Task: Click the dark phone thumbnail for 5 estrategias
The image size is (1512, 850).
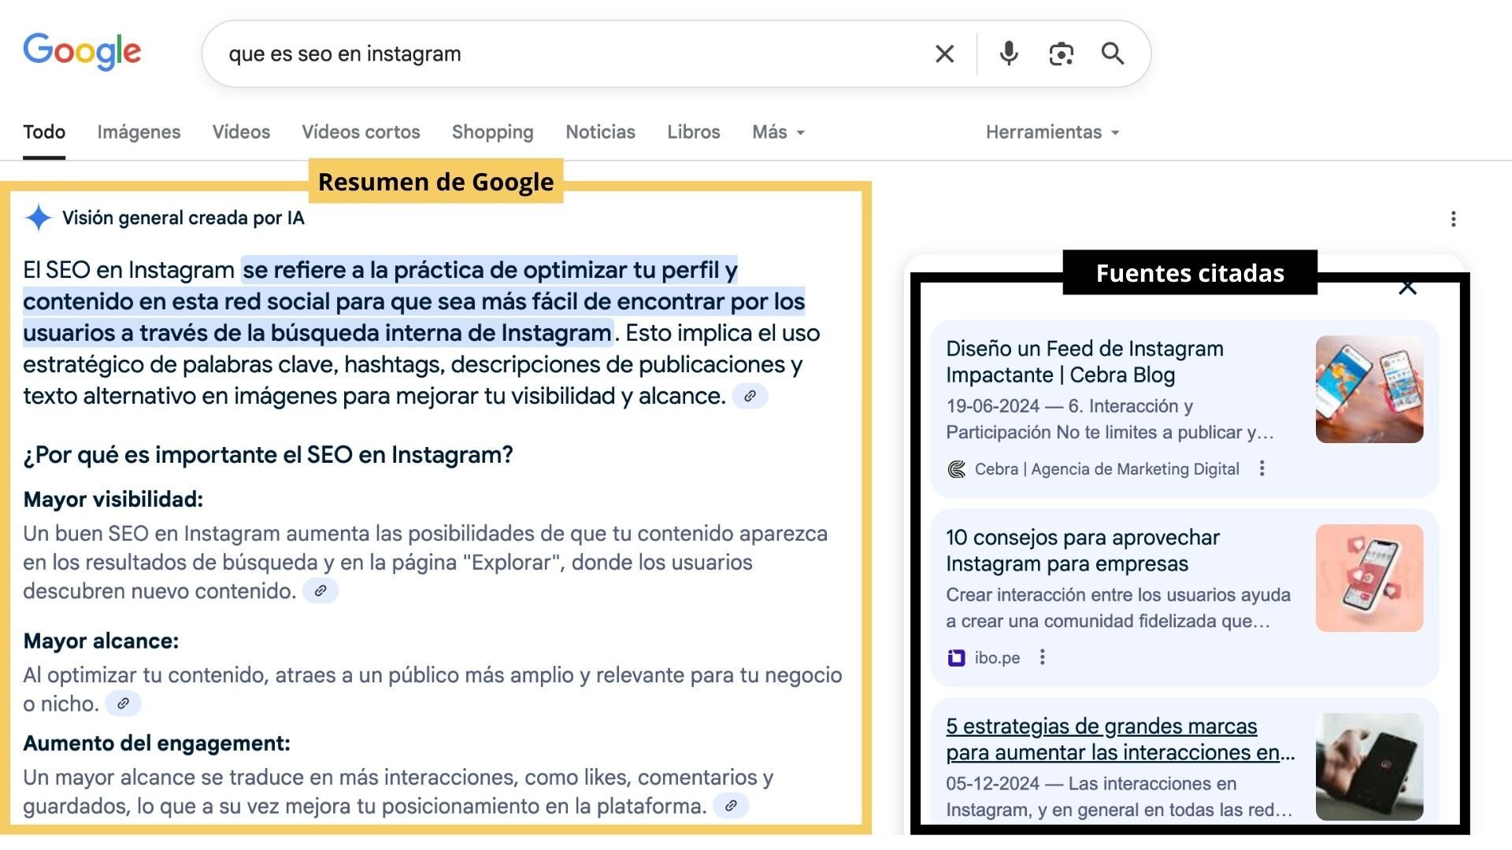Action: pyautogui.click(x=1369, y=767)
